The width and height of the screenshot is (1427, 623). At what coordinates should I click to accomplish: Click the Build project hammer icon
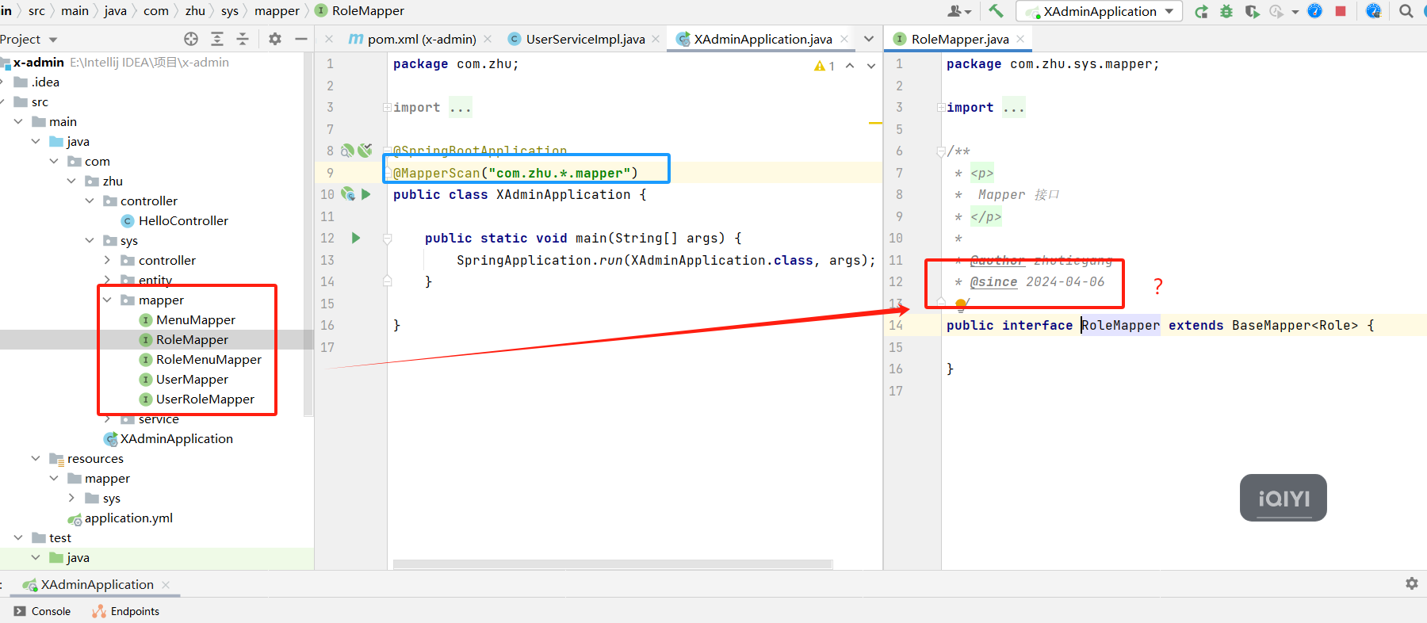(x=996, y=11)
